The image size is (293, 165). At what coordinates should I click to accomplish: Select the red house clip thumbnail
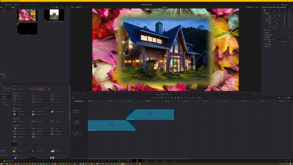pos(54,15)
